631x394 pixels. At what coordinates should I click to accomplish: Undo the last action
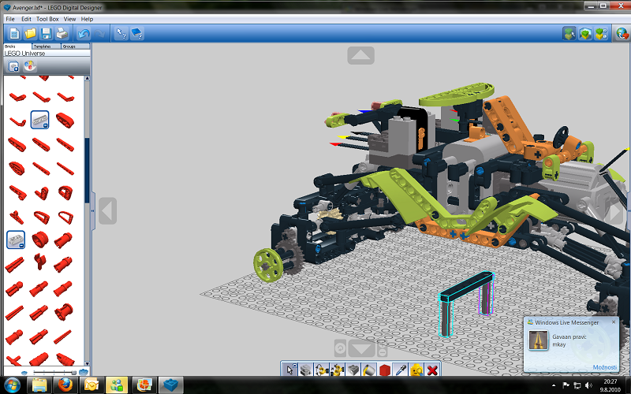click(84, 33)
